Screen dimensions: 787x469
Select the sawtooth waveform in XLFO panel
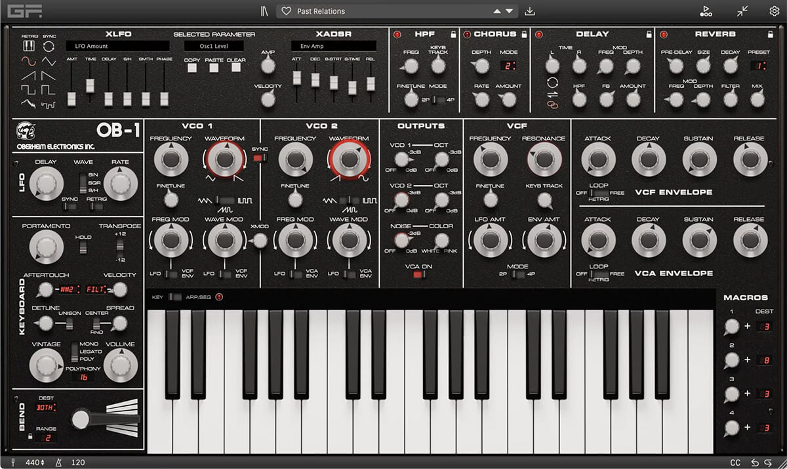[28, 74]
